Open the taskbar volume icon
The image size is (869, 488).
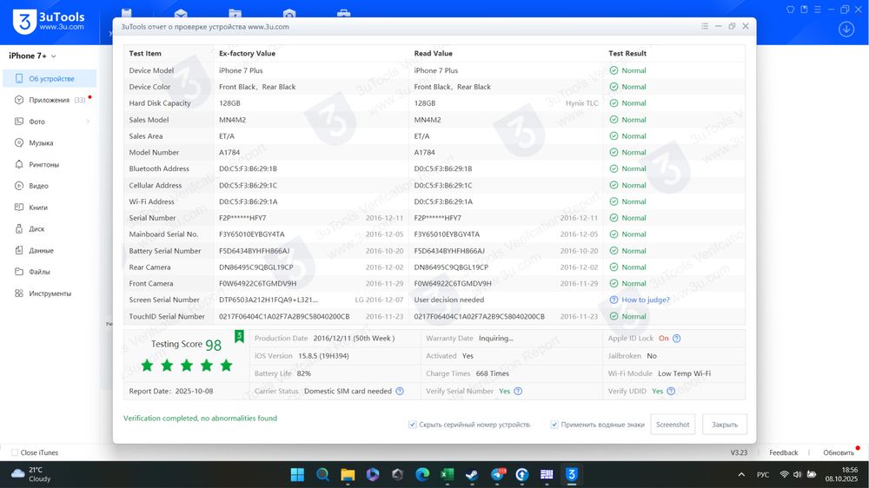click(797, 475)
